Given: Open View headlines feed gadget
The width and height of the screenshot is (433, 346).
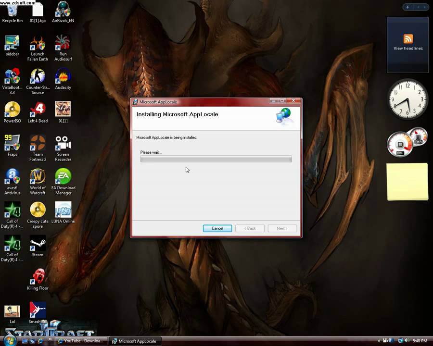Looking at the screenshot, I should [408, 45].
